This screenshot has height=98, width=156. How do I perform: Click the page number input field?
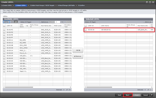(x=57, y=22)
